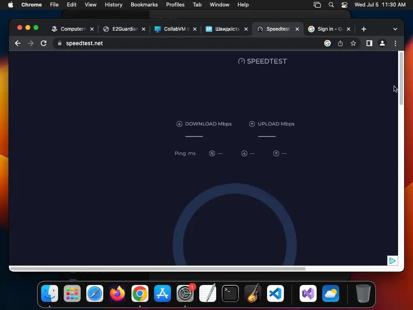The image size is (413, 310).
Task: Launch Visual Studio Code from Dock
Action: (x=275, y=293)
